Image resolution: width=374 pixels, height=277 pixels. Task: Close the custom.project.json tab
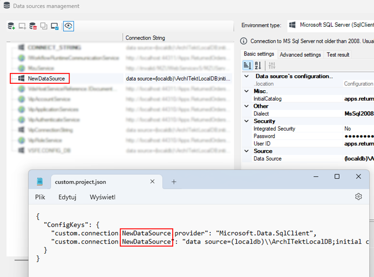pos(152,182)
